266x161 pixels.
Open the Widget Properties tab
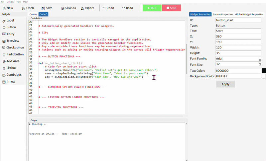pyautogui.click(x=200, y=14)
